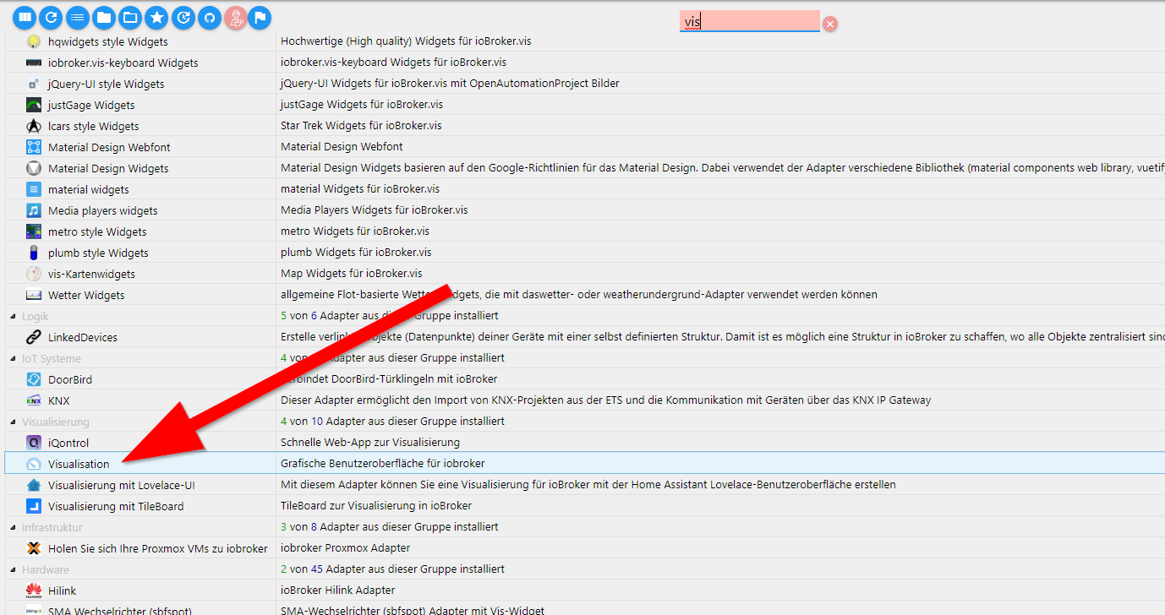This screenshot has width=1165, height=615.
Task: Click the red expert mode button
Action: tap(234, 17)
